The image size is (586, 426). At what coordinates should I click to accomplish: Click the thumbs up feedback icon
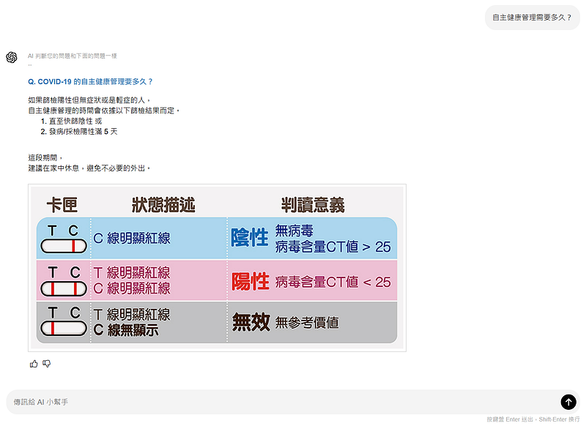[x=34, y=364]
